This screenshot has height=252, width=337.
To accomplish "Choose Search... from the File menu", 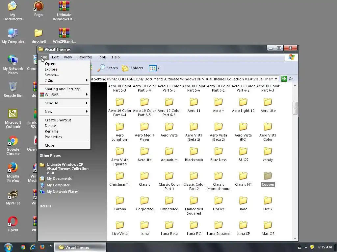I will click(64, 75).
